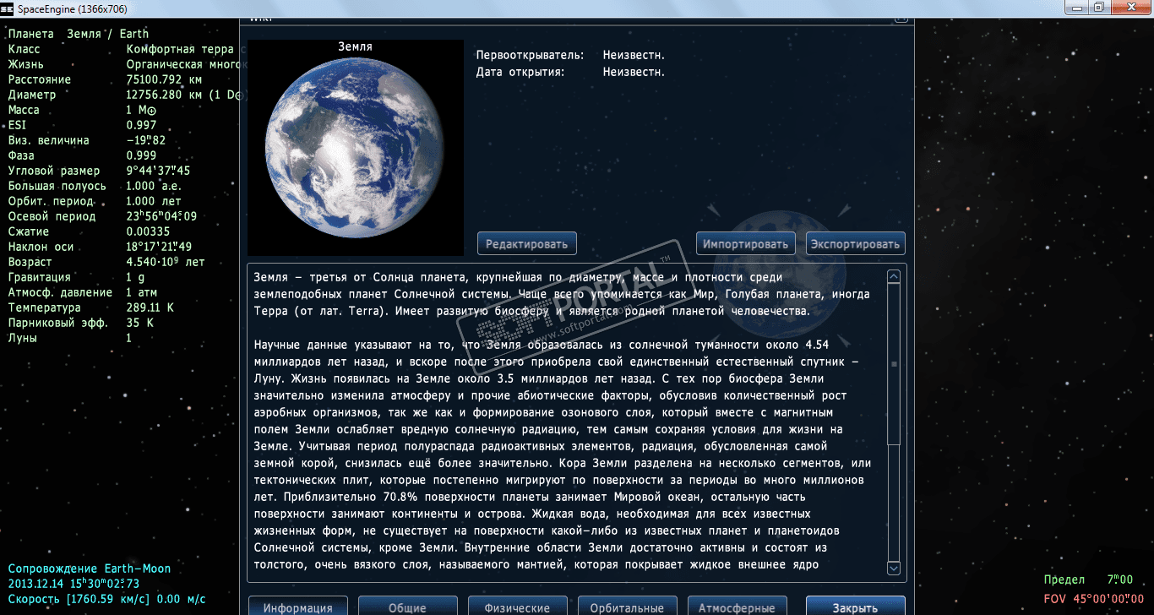Image resolution: width=1154 pixels, height=615 pixels.
Task: Click the "Возраст" label
Action: (x=30, y=262)
